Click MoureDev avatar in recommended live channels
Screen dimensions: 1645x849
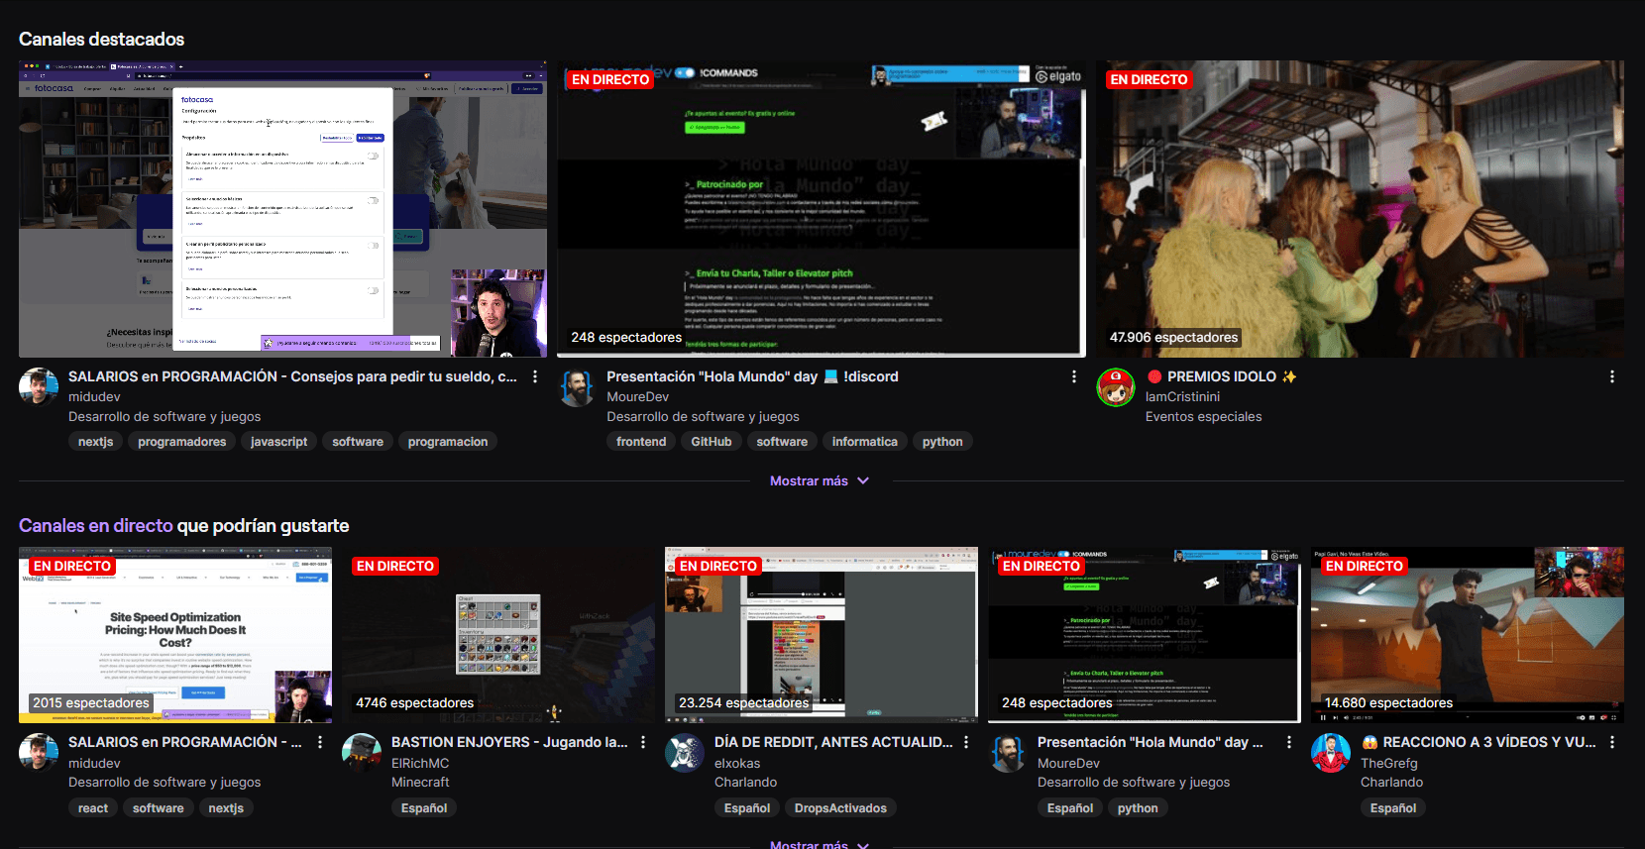1008,753
